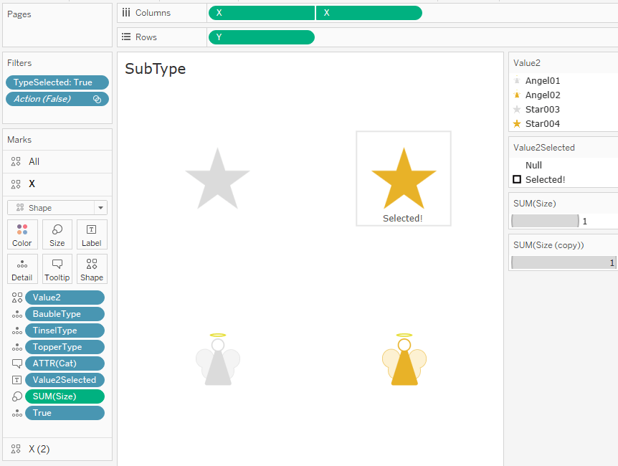
Task: Click the Color button in Marks card
Action: pos(22,234)
